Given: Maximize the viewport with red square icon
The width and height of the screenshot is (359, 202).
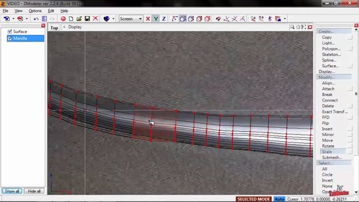Looking at the screenshot, I should (x=310, y=27).
